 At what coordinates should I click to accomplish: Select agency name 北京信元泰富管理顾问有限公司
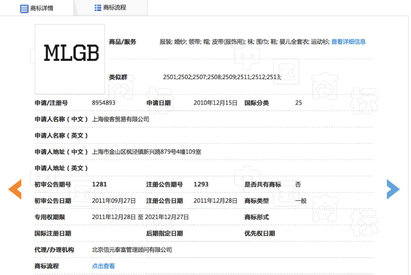point(132,250)
